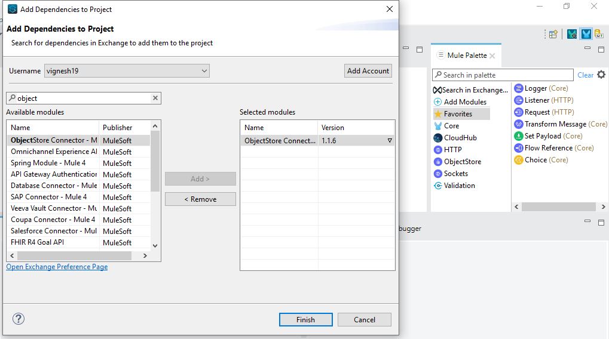This screenshot has width=609, height=339.
Task: Close the Add Dependencies dialog
Action: (x=390, y=9)
